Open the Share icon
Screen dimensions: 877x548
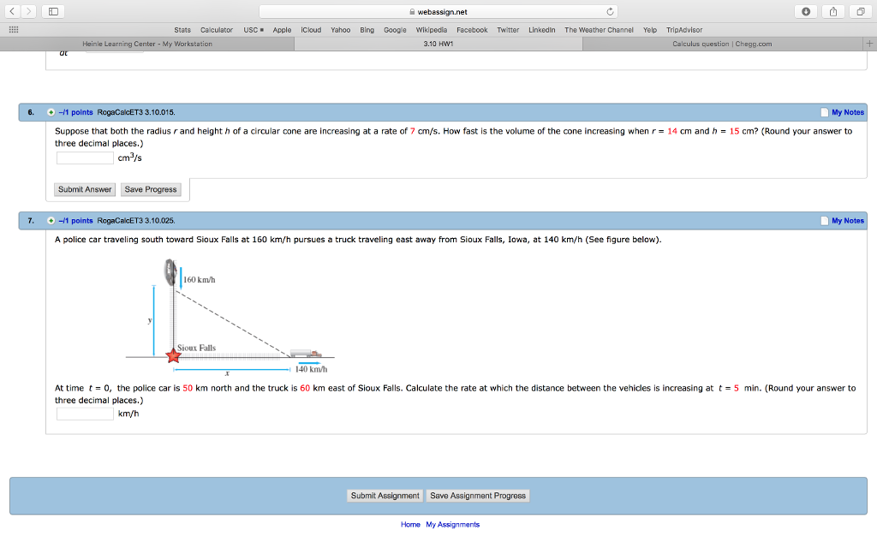tap(834, 11)
